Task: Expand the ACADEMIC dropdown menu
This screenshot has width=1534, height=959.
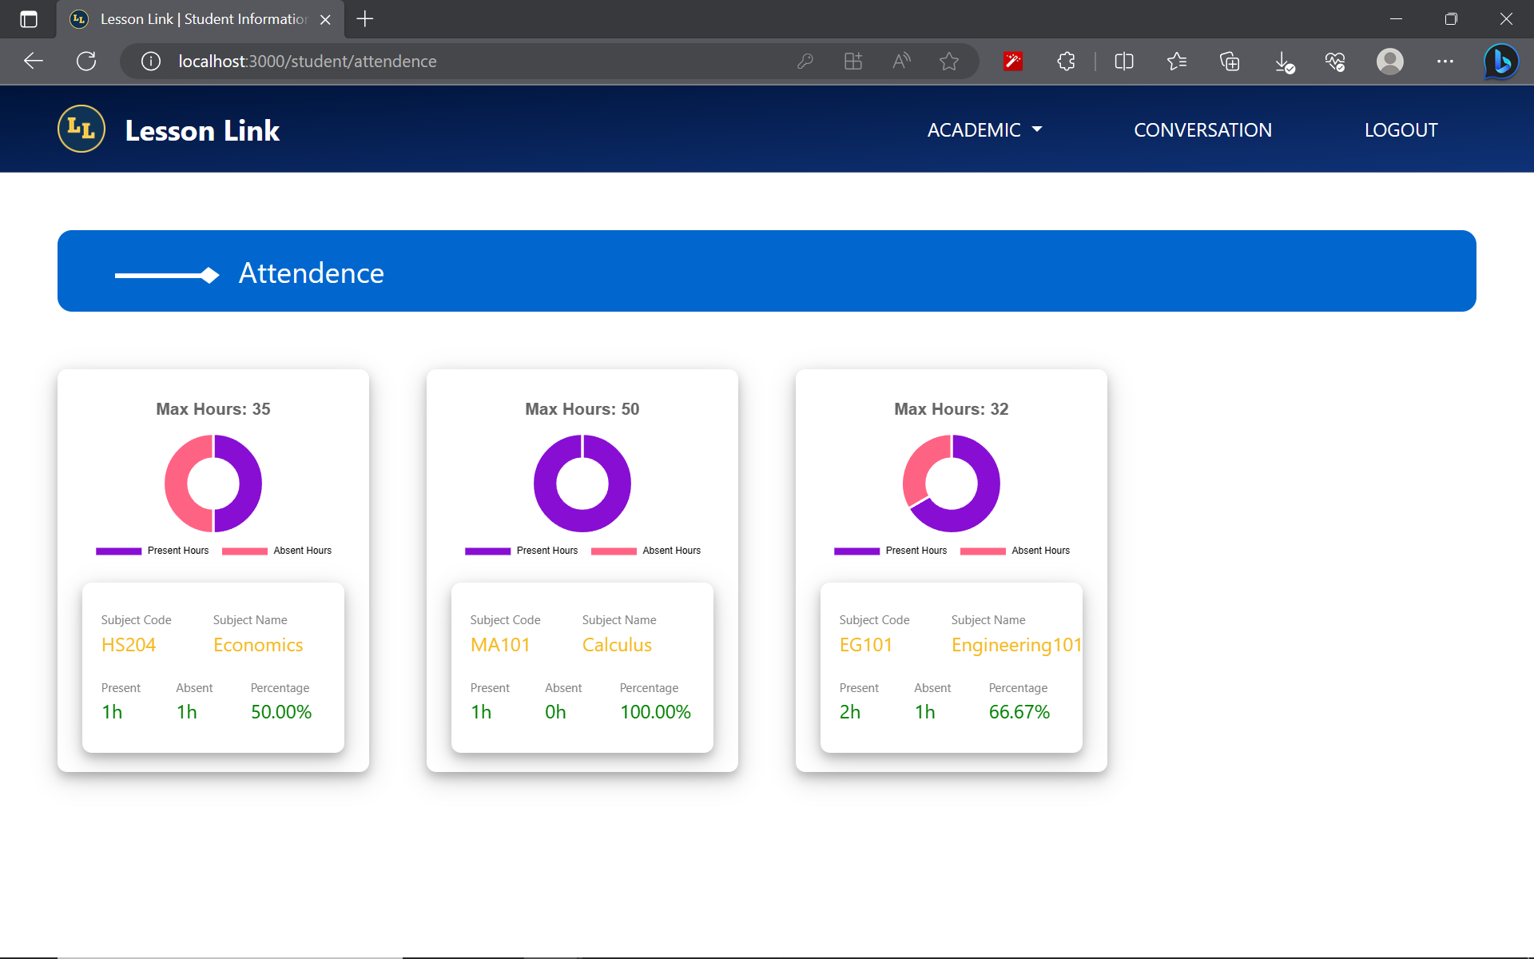Action: pyautogui.click(x=984, y=129)
